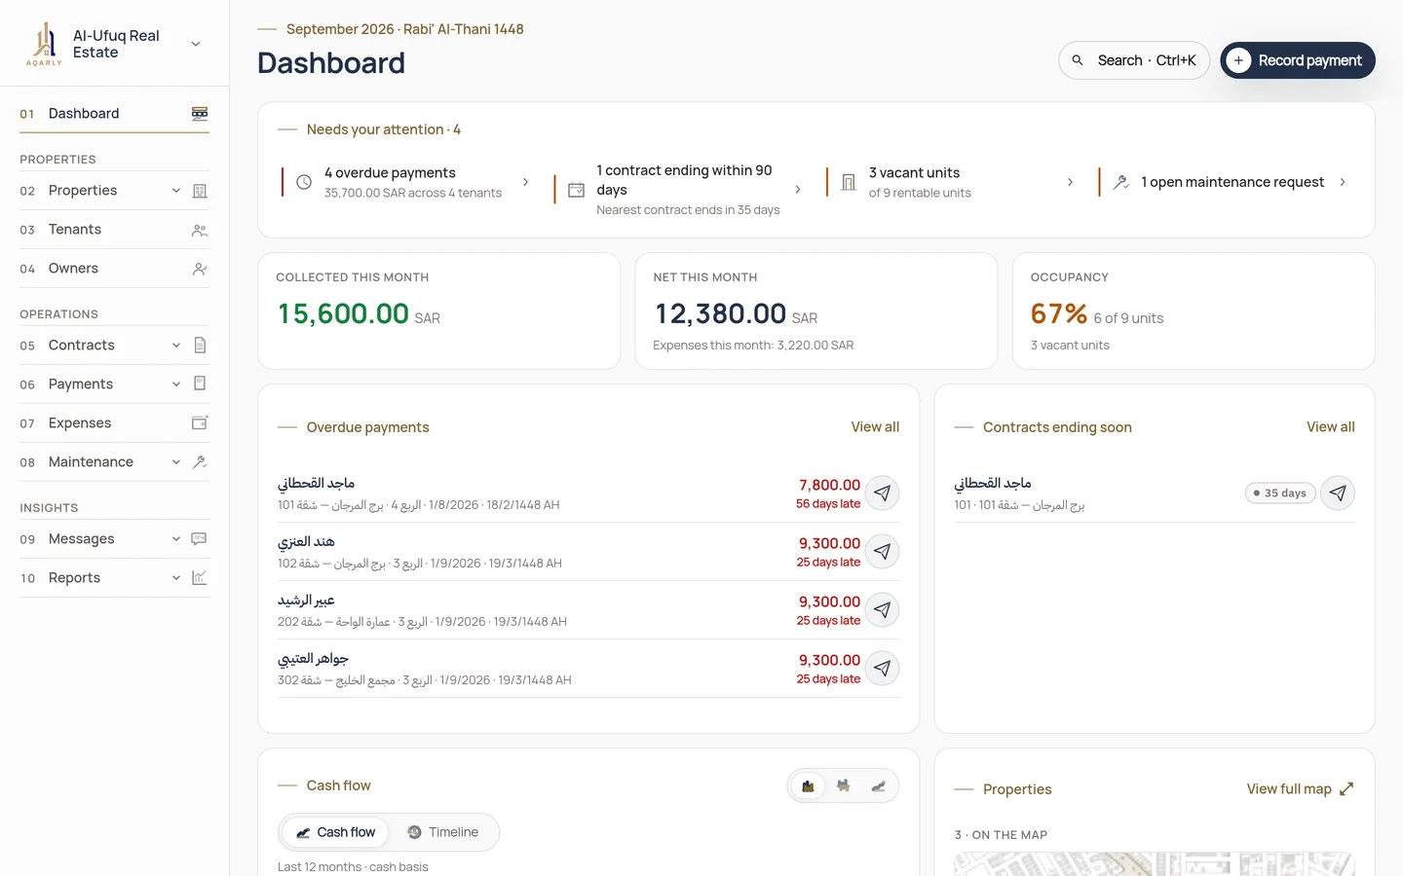Open Tenants from the sidebar
The width and height of the screenshot is (1403, 876).
coord(114,230)
